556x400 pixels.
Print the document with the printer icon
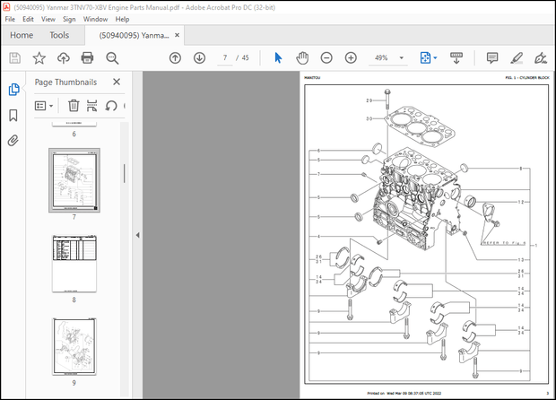[87, 57]
